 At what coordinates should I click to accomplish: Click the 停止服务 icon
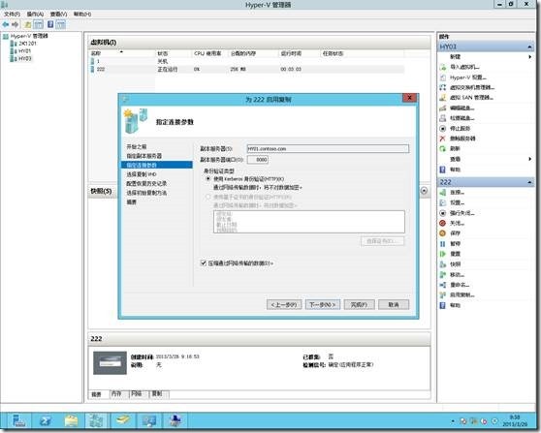[x=443, y=128]
